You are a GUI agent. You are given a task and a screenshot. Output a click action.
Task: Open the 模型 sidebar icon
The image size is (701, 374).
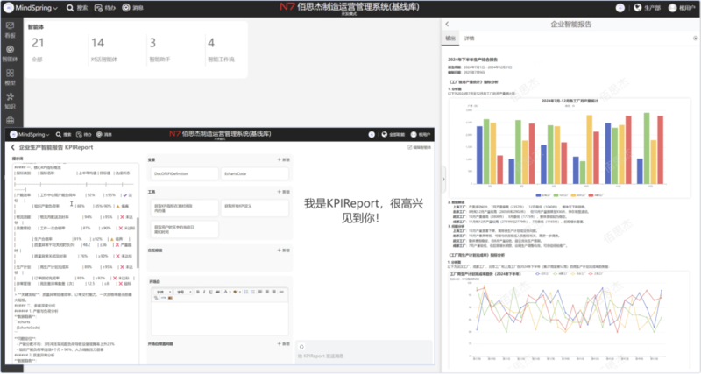coord(10,74)
